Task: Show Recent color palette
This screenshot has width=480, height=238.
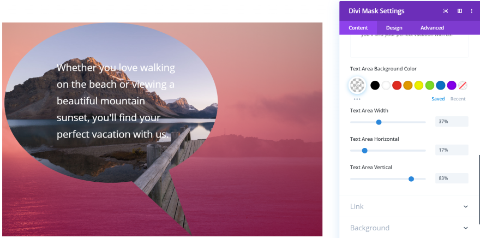Action: click(458, 99)
